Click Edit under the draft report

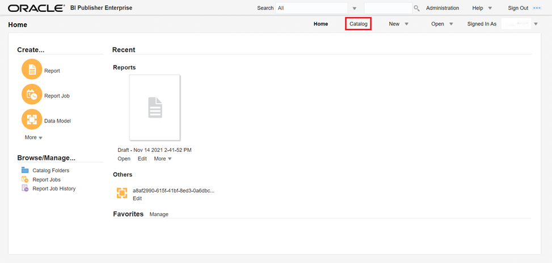click(142, 159)
